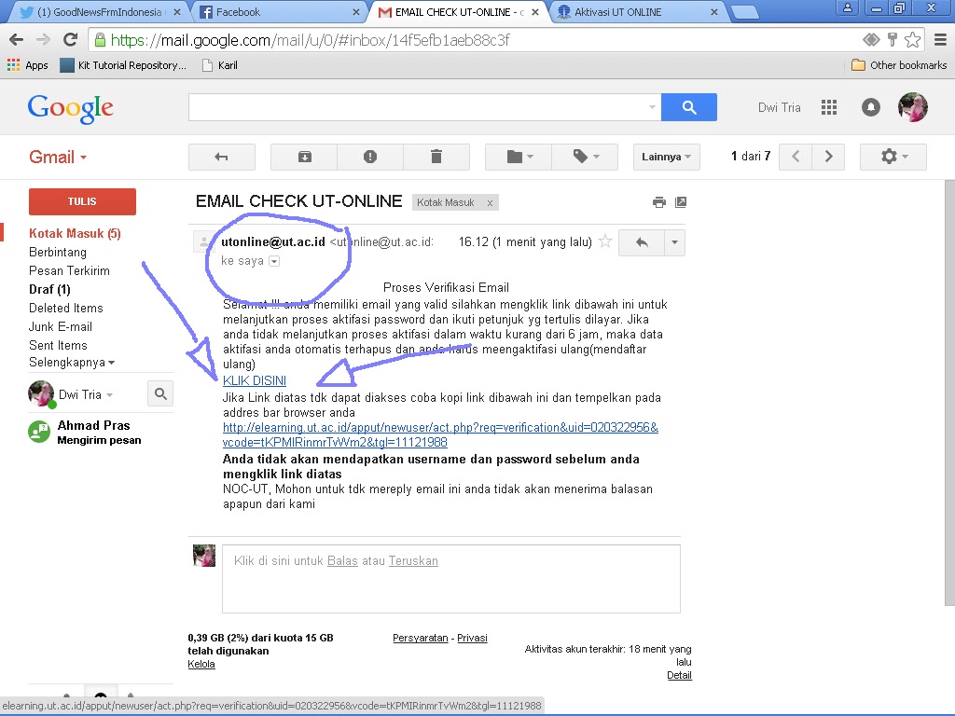This screenshot has height=716, width=955.
Task: Open the Google apps grid
Action: pos(828,107)
